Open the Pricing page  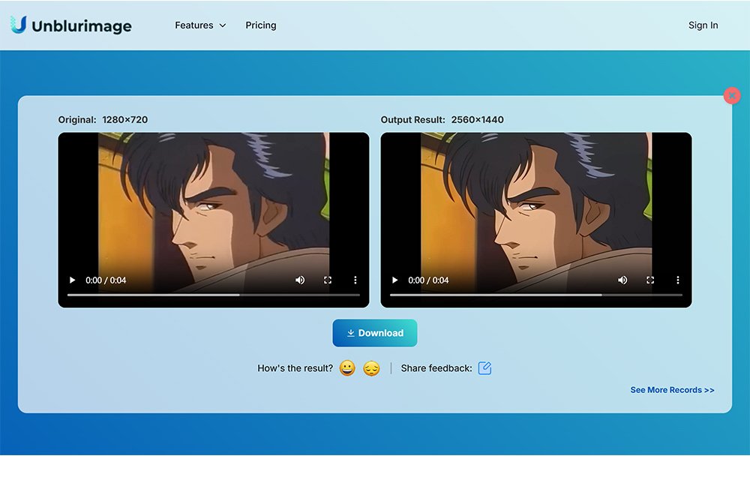coord(261,25)
